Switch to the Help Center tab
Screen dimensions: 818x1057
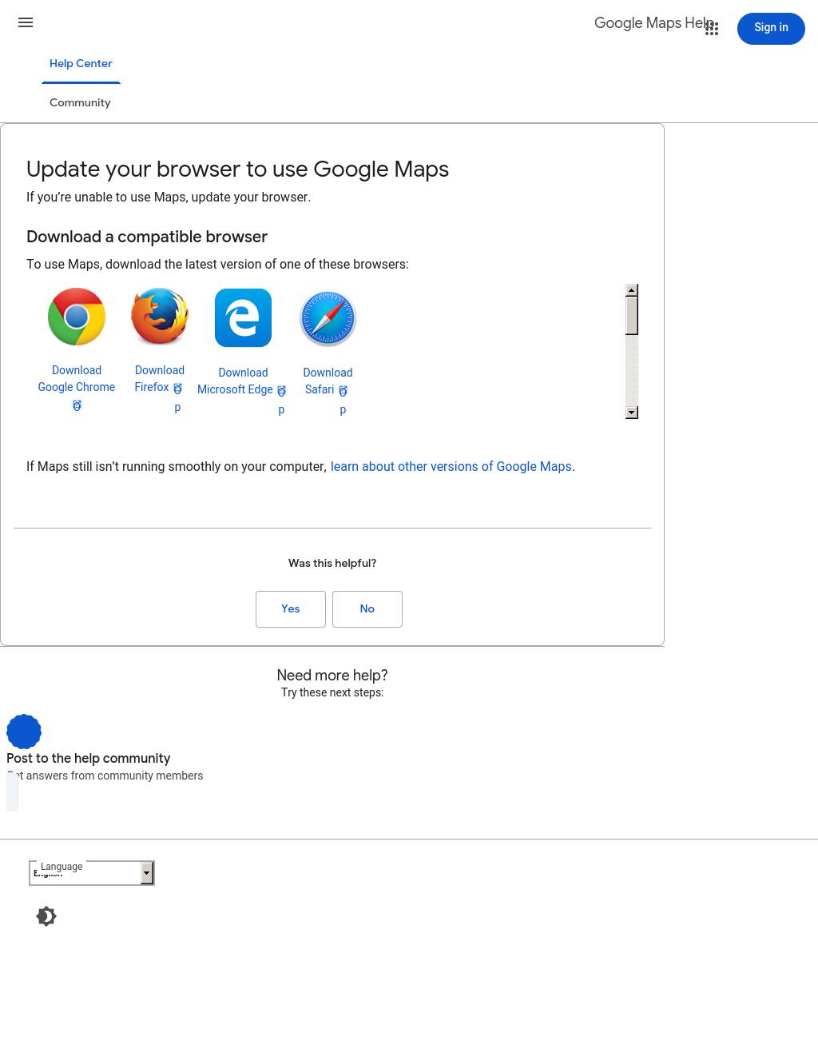click(x=81, y=64)
